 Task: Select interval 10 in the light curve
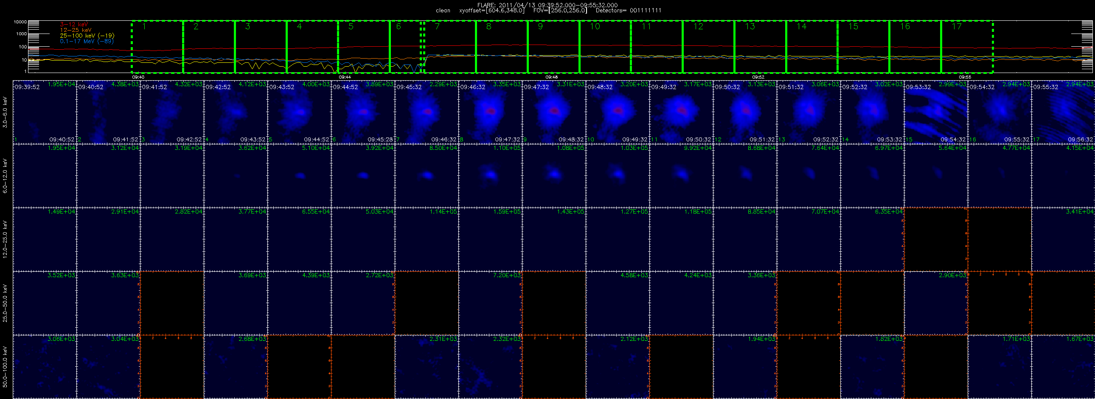point(605,47)
